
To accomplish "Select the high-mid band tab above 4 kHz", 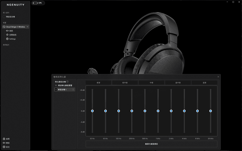I will (178, 83).
